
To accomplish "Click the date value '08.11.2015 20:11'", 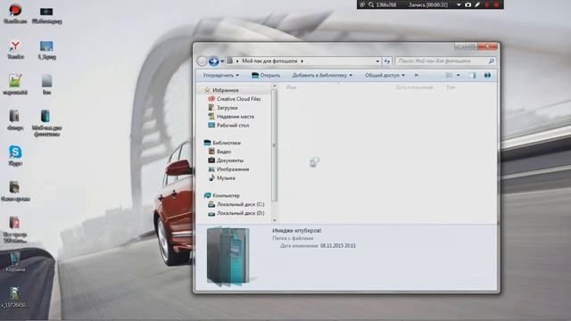I will point(338,246).
